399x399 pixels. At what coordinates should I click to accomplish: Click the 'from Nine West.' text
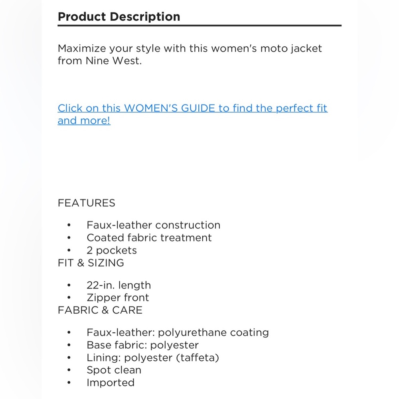coord(99,61)
